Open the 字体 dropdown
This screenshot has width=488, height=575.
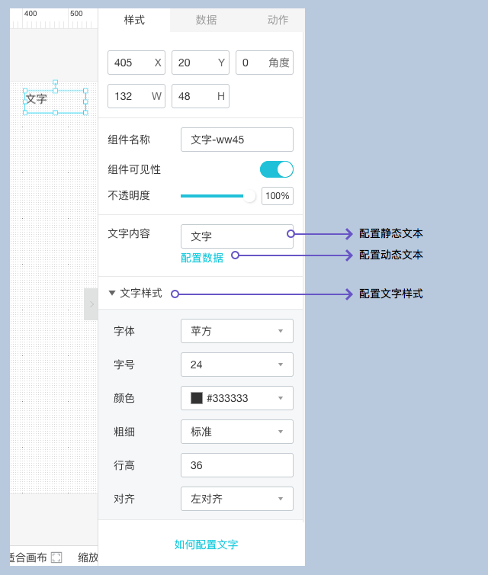pos(236,331)
